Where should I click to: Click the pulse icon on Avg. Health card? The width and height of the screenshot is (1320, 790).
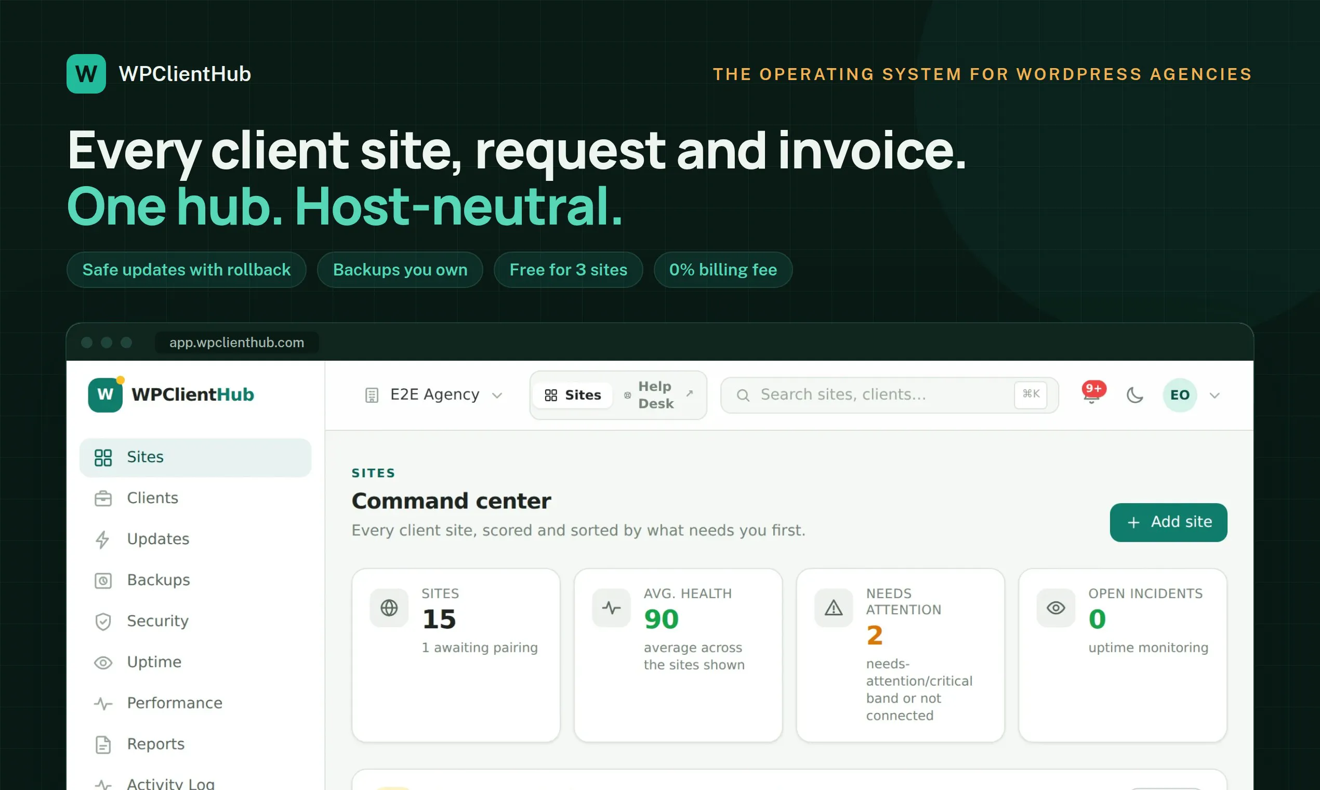pyautogui.click(x=611, y=608)
